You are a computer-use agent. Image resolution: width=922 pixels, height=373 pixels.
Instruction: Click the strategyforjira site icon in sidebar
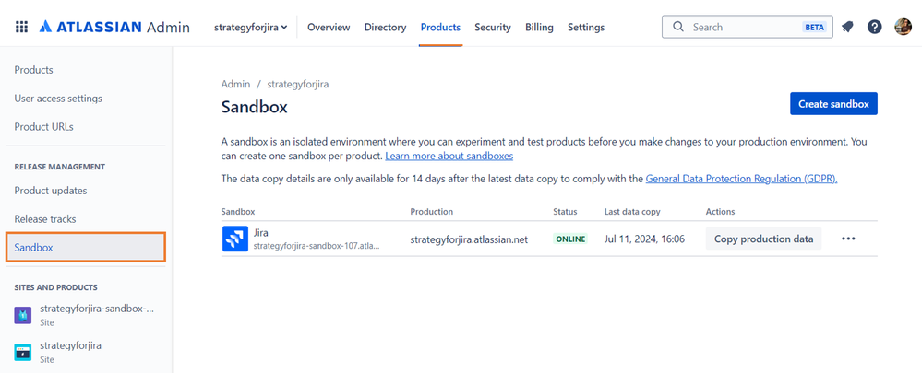[22, 352]
